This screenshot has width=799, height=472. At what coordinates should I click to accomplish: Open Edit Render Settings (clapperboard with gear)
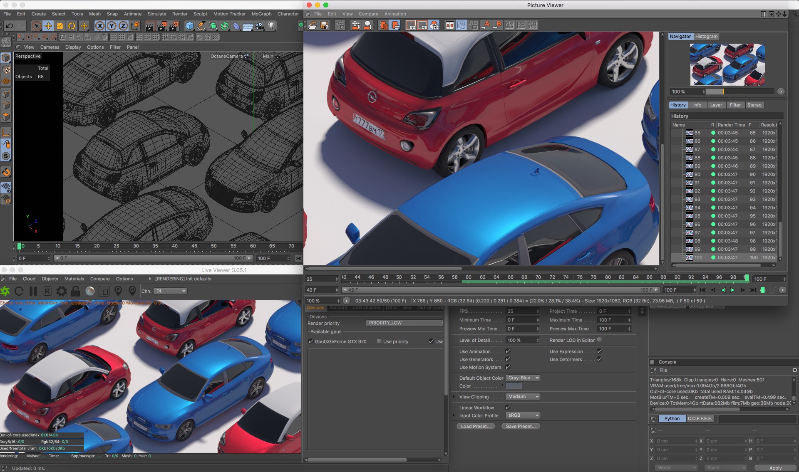coord(174,26)
